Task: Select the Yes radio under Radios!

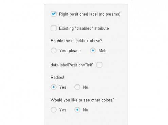Action: [x=54, y=87]
